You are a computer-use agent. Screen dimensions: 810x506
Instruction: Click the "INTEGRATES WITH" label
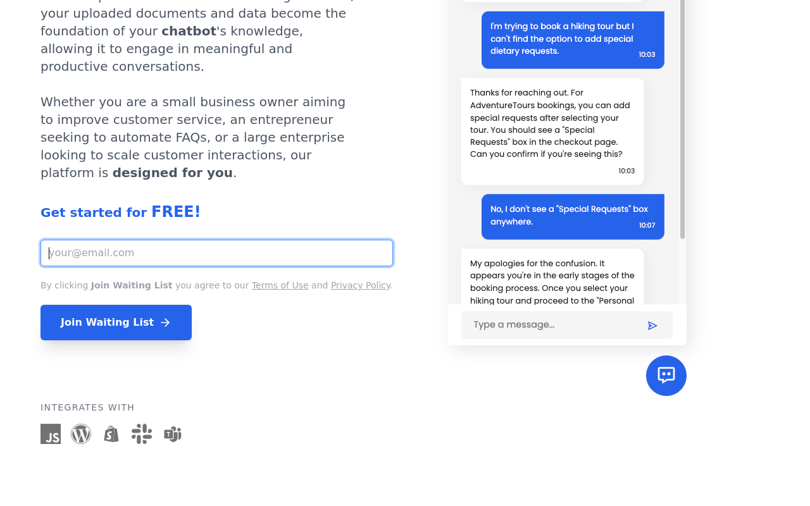[87, 407]
